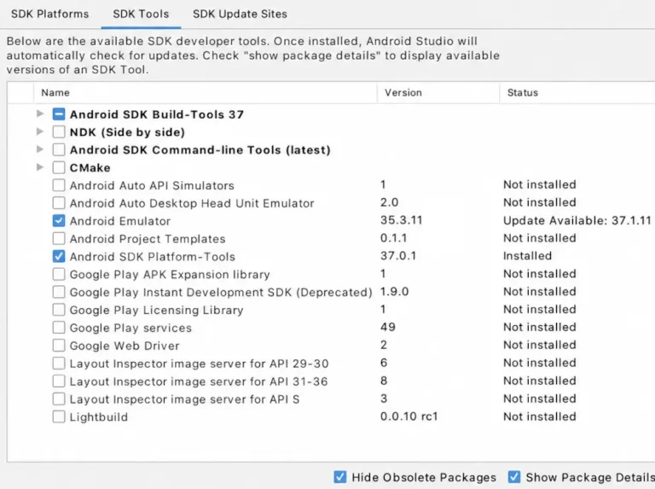Viewport: 655px width, 489px height.
Task: Click the Installed status of Platform-Tools
Action: (527, 256)
